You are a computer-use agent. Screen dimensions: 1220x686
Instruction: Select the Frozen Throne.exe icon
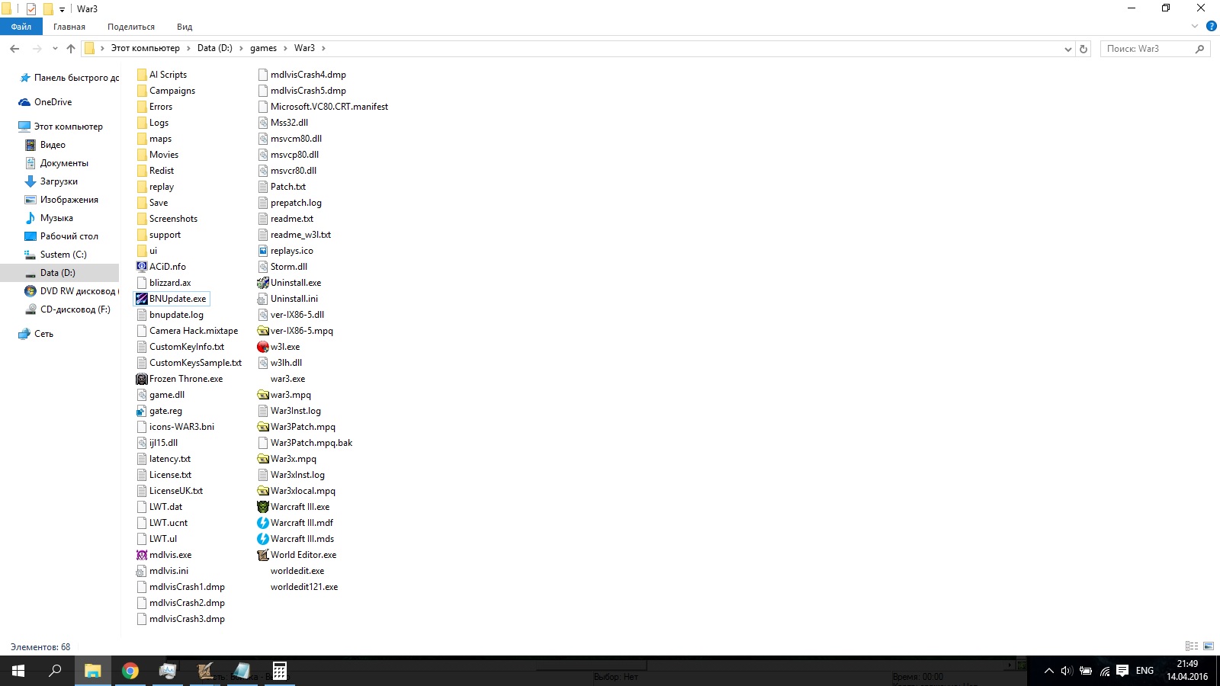142,379
